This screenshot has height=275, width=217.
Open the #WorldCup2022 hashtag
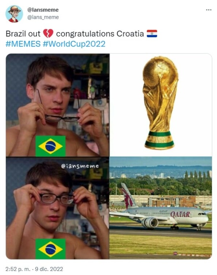point(74,44)
